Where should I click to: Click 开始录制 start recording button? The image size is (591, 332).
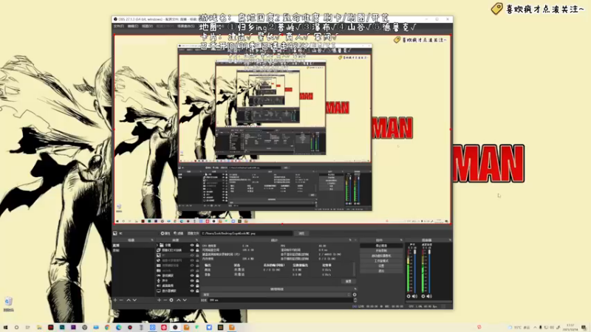[x=381, y=251]
